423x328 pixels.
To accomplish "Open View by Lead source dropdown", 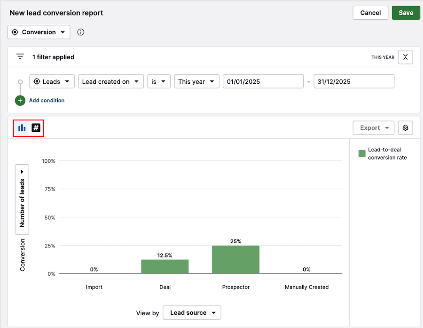I will (192, 313).
